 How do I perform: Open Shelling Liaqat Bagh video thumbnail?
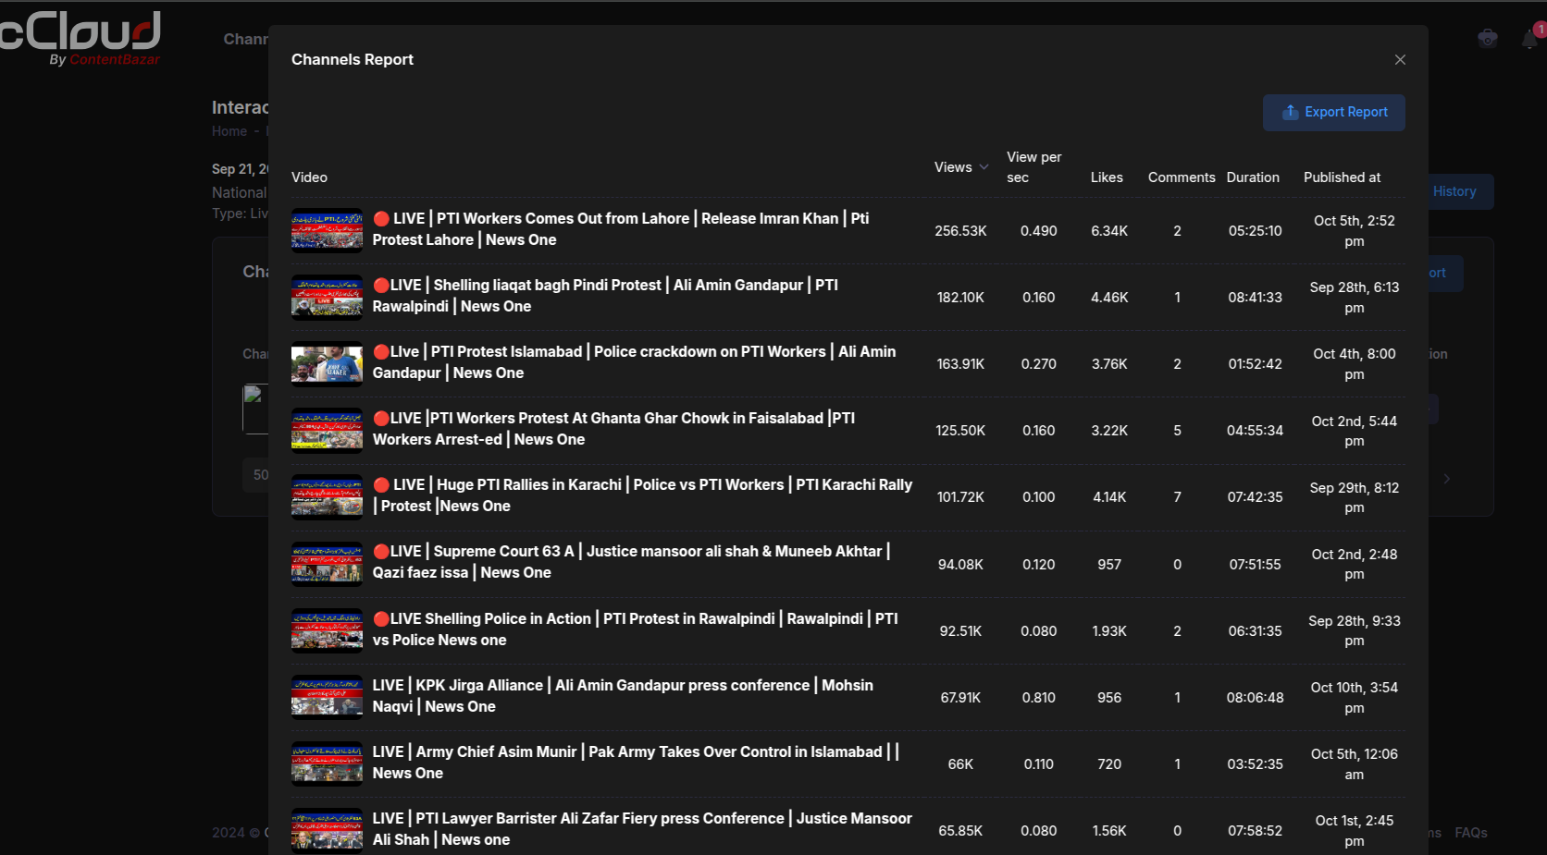327,297
